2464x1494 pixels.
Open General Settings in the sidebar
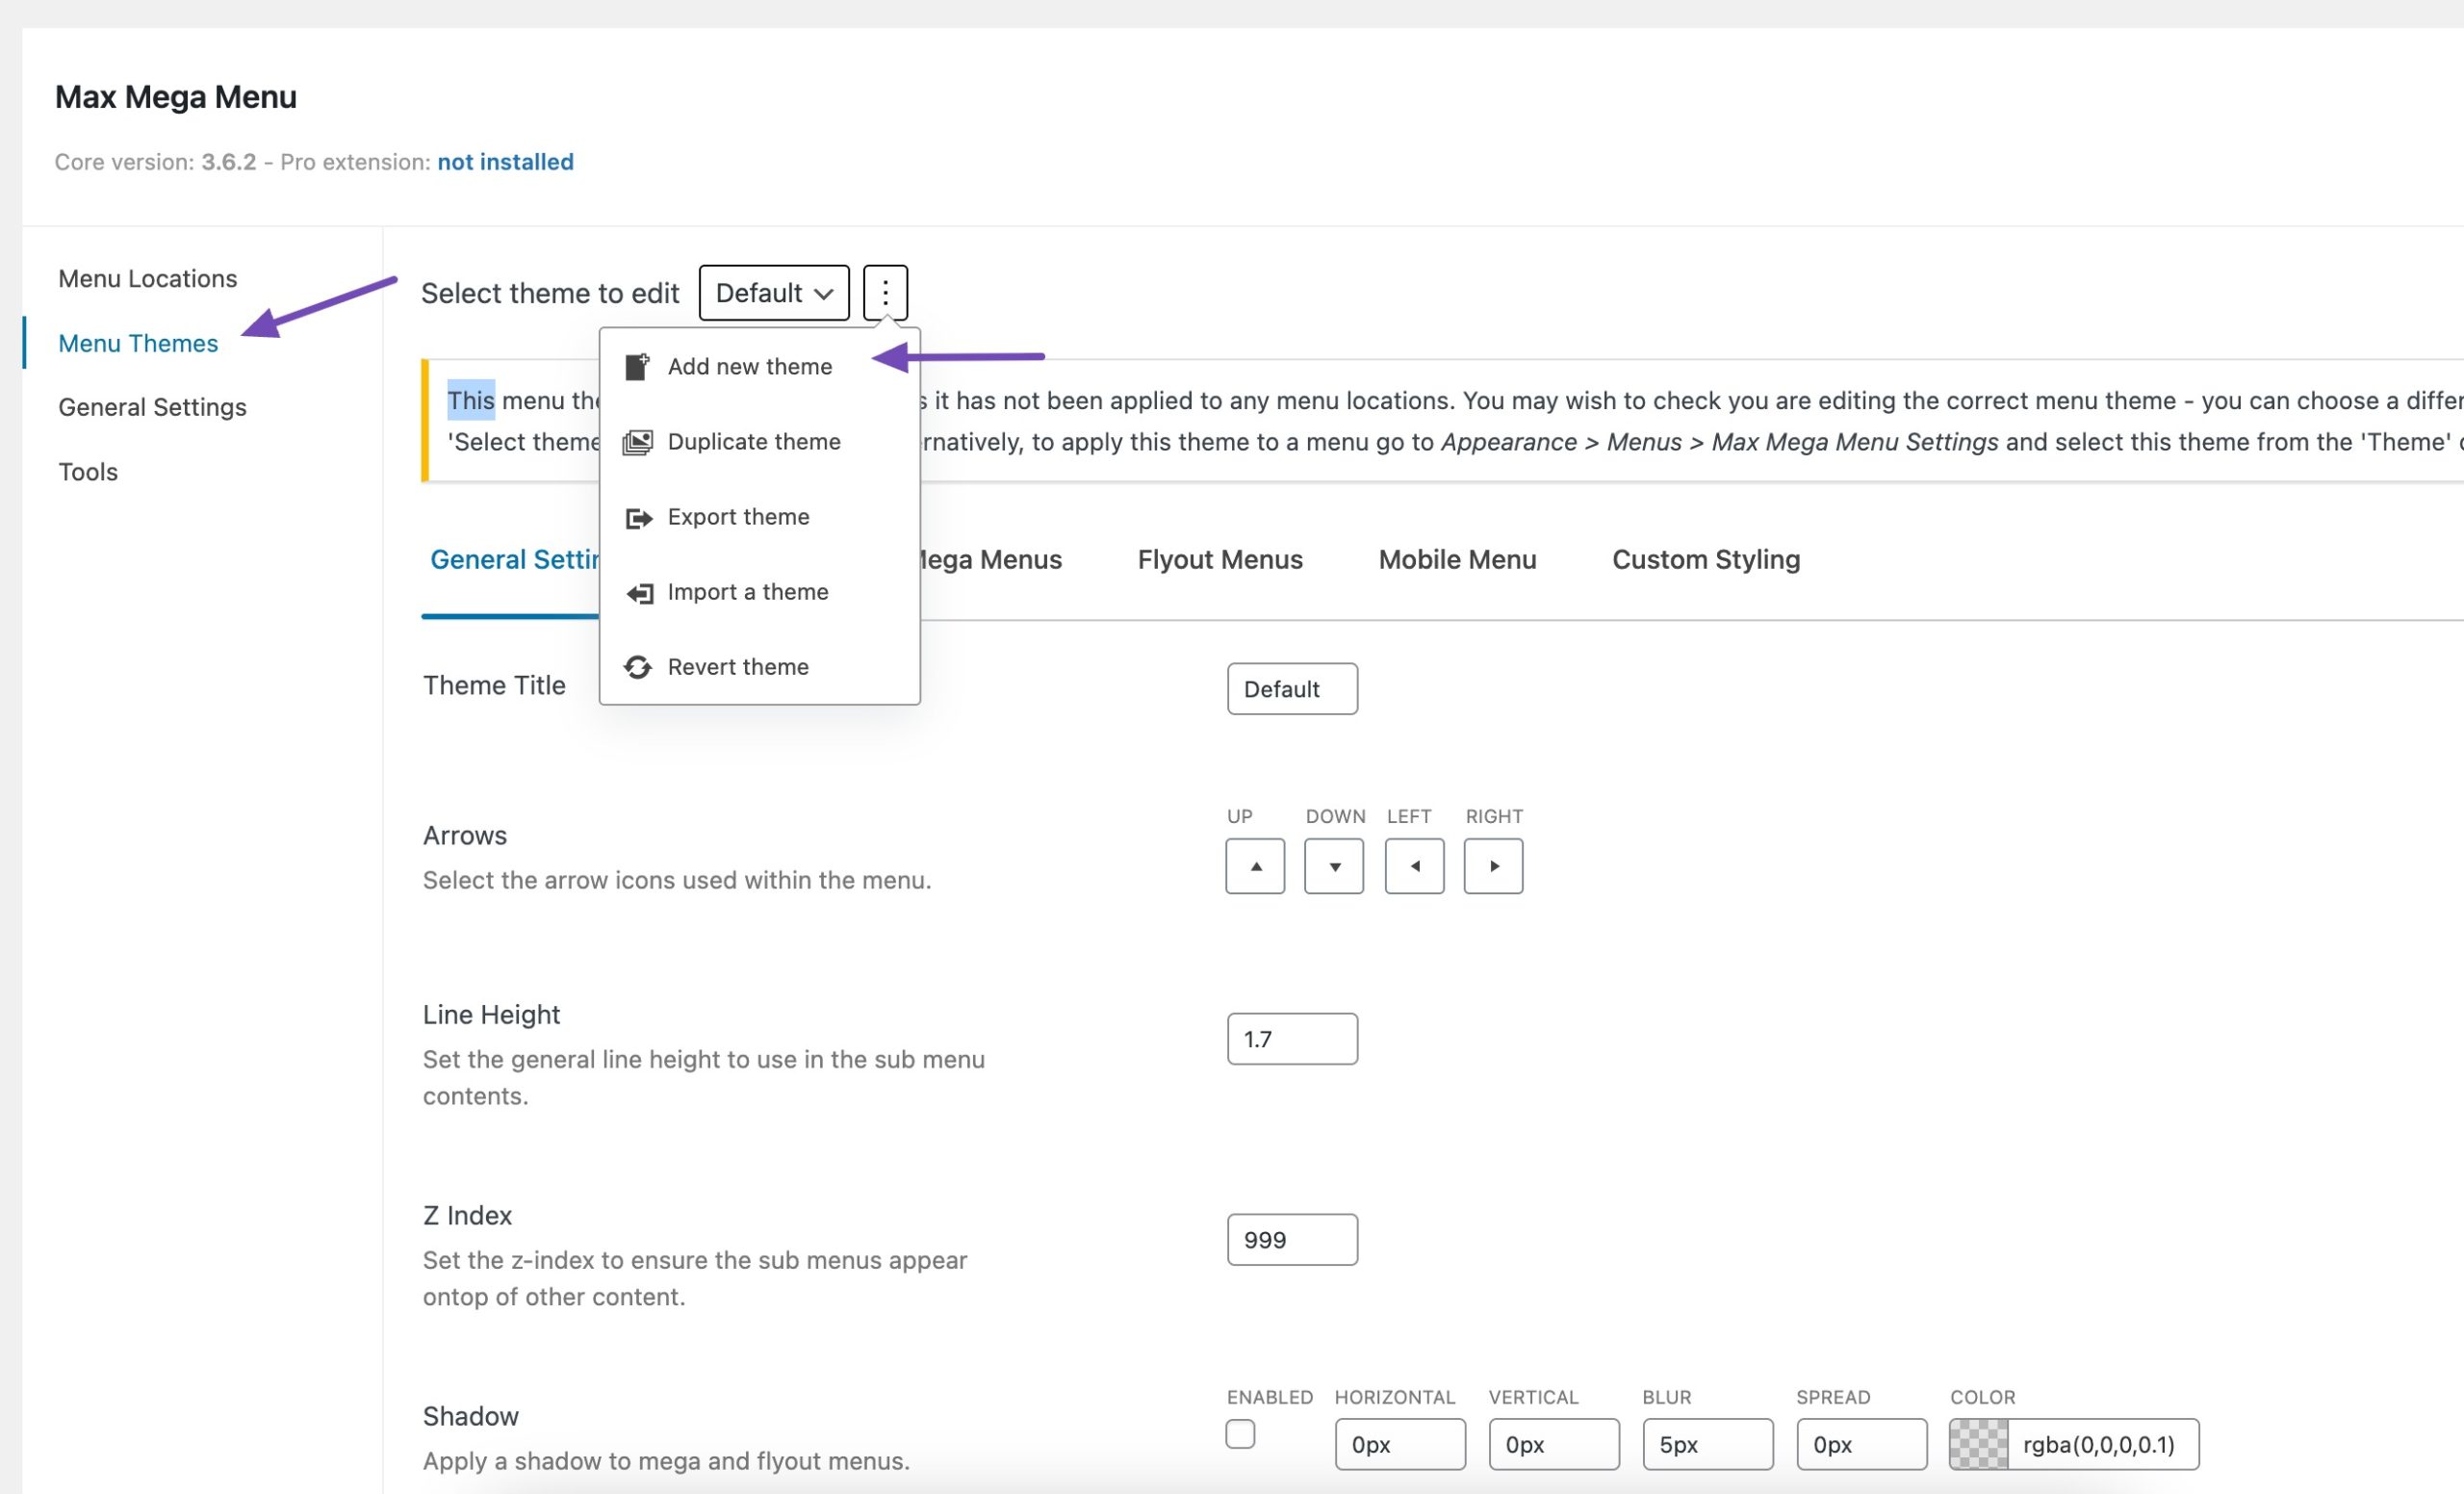tap(152, 408)
